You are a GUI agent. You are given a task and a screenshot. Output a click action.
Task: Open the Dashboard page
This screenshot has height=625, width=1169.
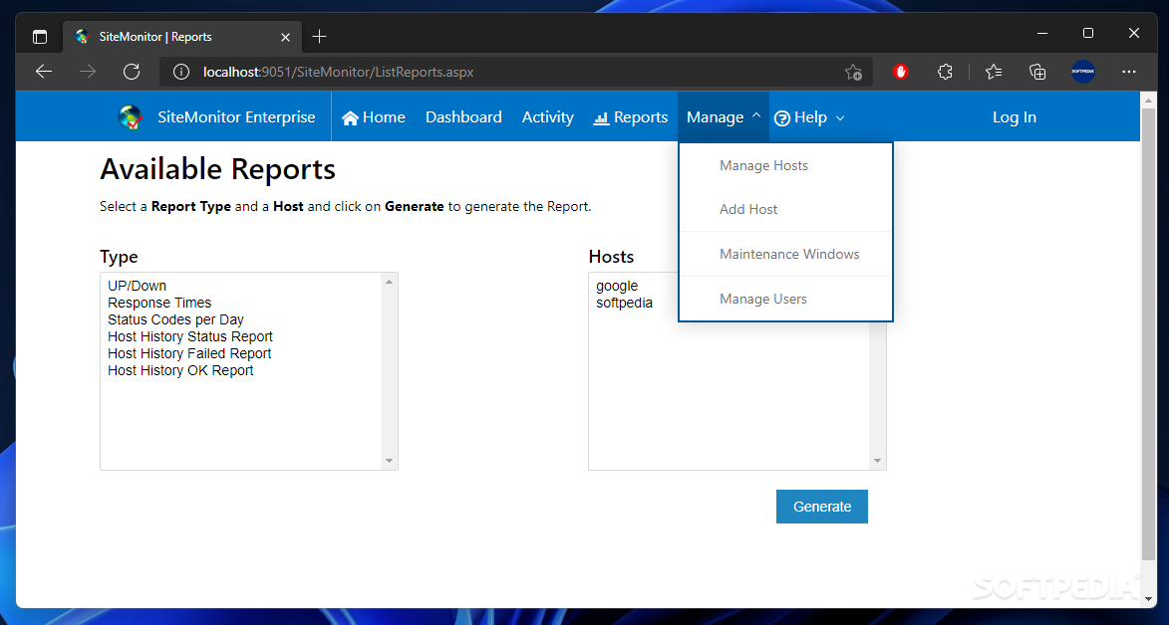(463, 117)
